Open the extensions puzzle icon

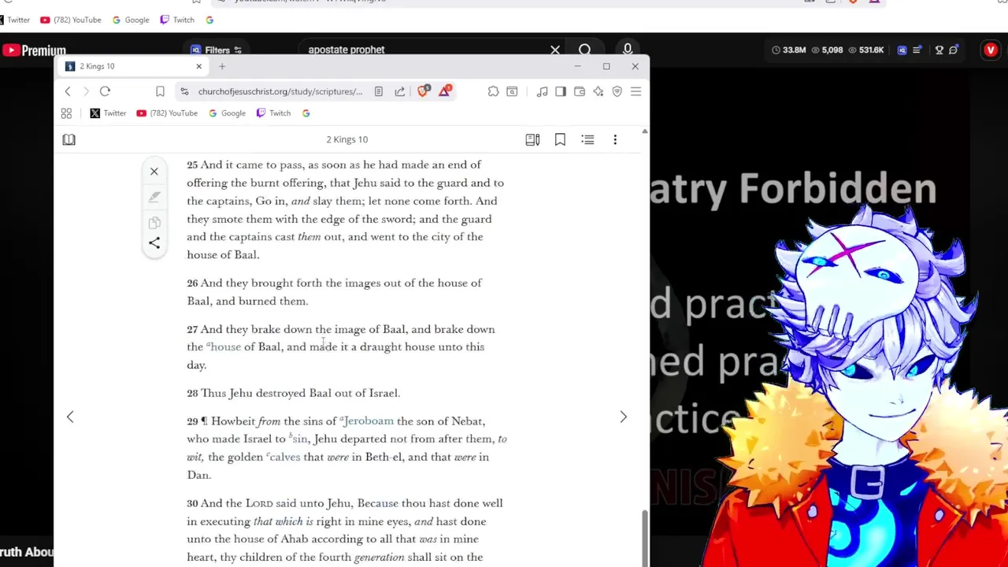click(493, 91)
